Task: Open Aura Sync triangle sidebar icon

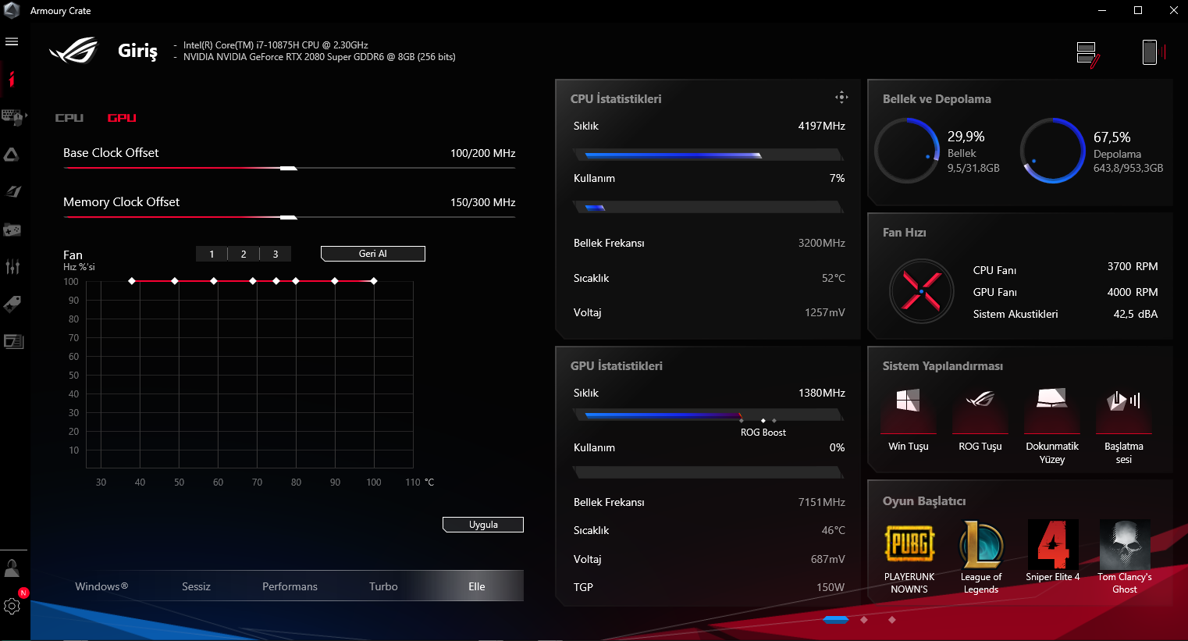Action: [12, 155]
